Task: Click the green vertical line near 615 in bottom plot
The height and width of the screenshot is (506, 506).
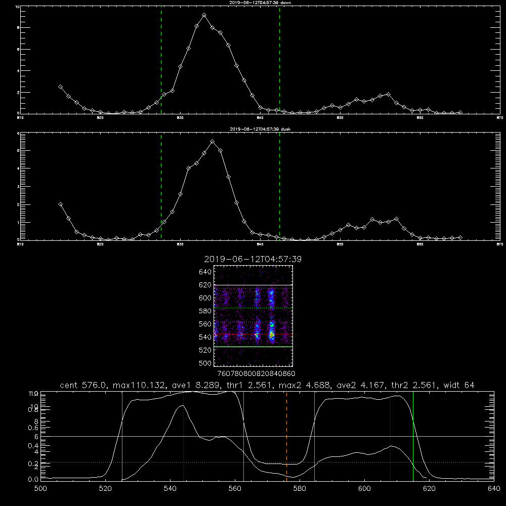Action: [413, 436]
